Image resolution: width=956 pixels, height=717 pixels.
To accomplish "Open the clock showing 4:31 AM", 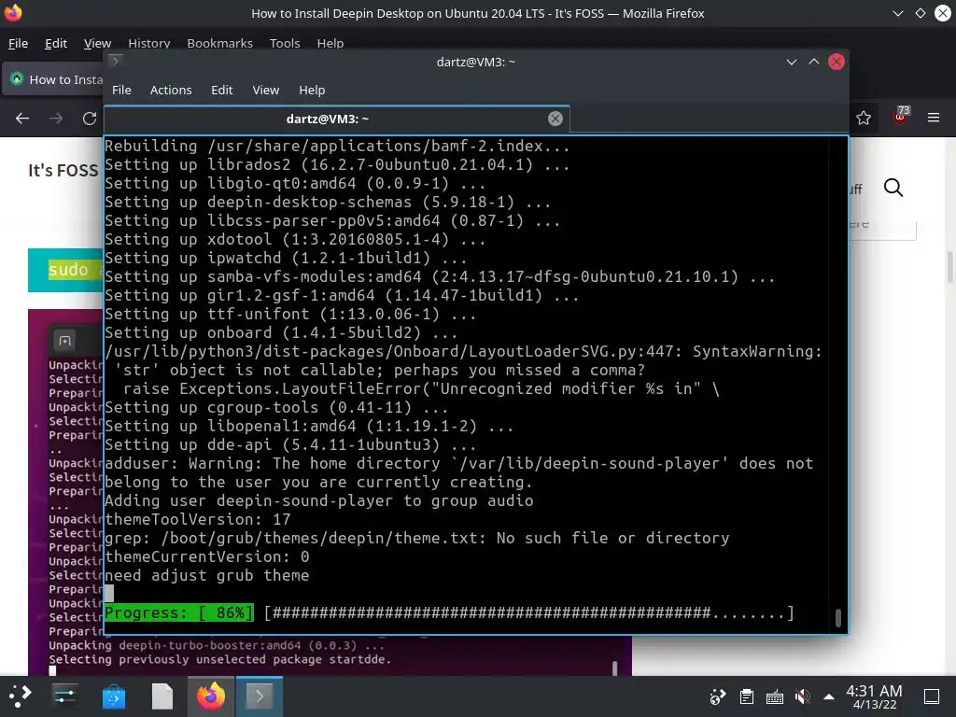I will 874,696.
